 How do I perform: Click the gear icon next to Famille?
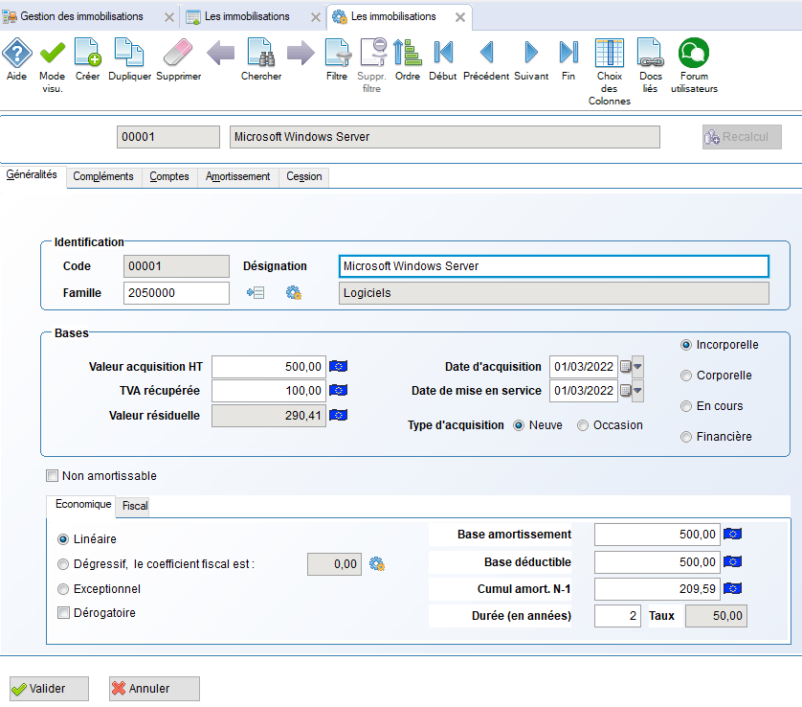coord(294,293)
